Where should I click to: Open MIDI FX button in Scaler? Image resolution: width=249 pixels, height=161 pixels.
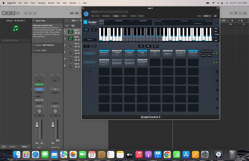pyautogui.click(x=90, y=40)
